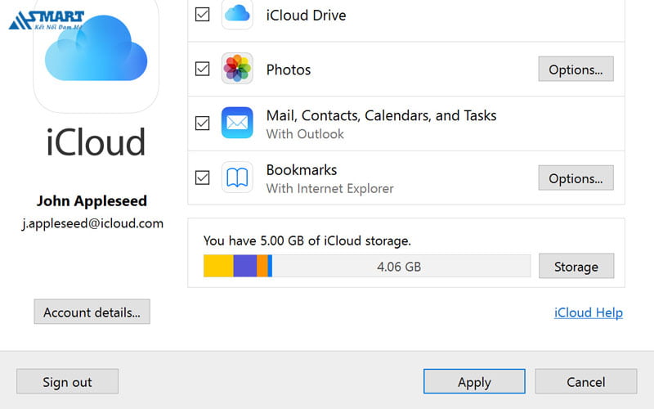Click the yellow storage bar segment
The height and width of the screenshot is (409, 654).
218,266
